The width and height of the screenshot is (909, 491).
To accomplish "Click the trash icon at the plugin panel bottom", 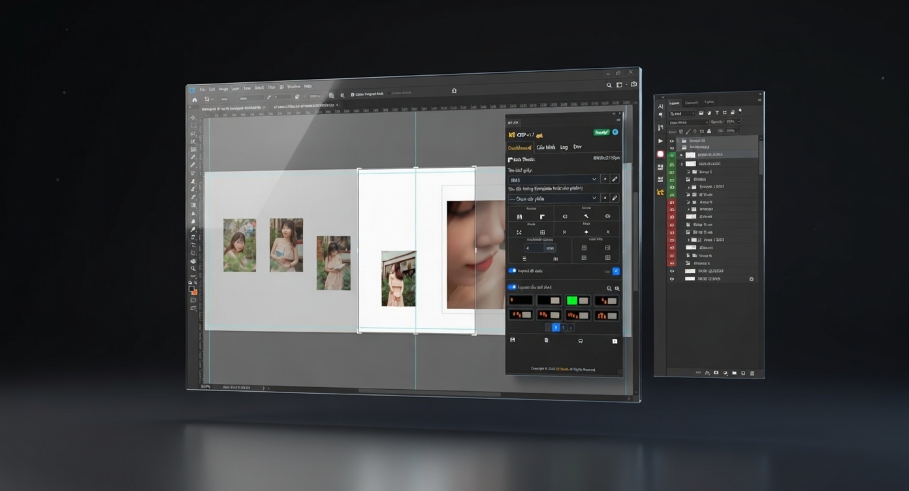I will [547, 340].
